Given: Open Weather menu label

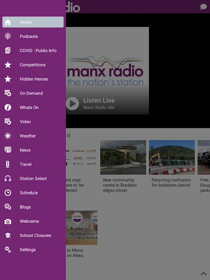Looking at the screenshot, I should (28, 136).
